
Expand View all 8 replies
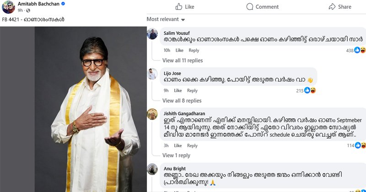click(x=182, y=101)
